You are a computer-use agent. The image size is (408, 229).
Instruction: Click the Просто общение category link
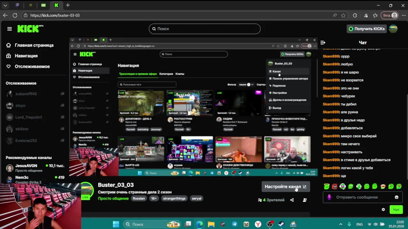[x=113, y=198]
